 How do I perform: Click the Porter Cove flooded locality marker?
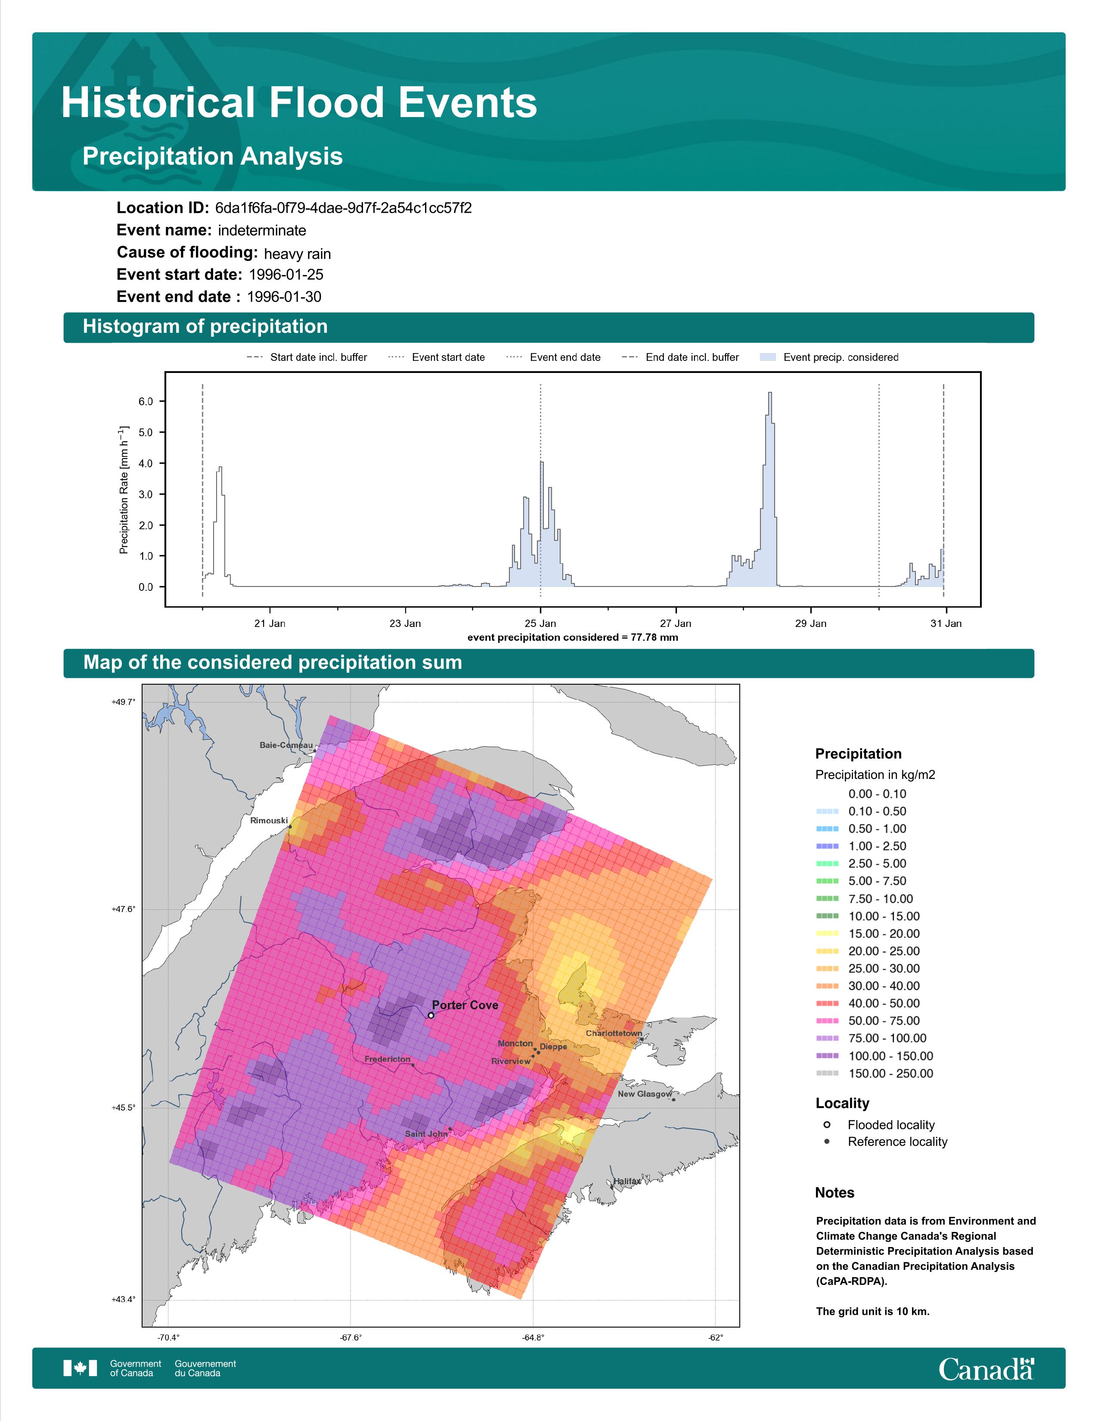(x=431, y=1015)
